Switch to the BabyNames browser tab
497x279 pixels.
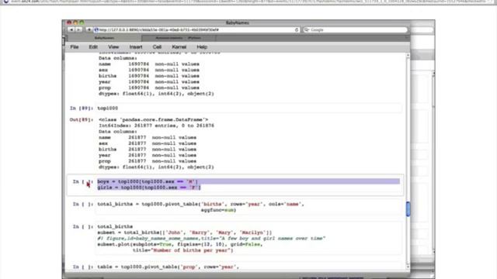pyautogui.click(x=104, y=38)
